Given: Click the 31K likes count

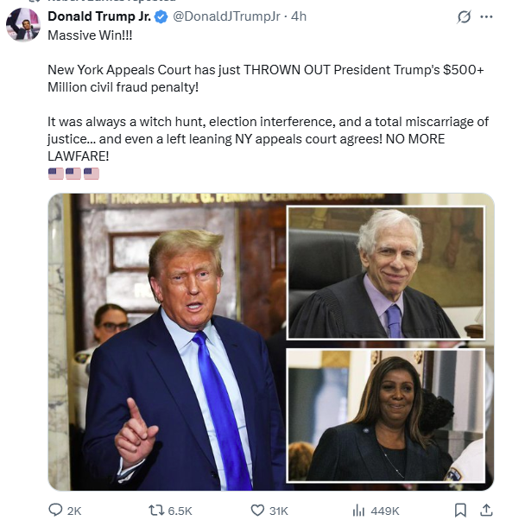Looking at the screenshot, I should point(279,511).
